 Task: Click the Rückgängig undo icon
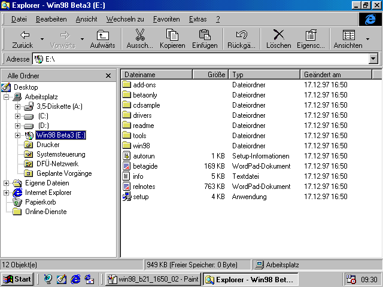point(242,35)
